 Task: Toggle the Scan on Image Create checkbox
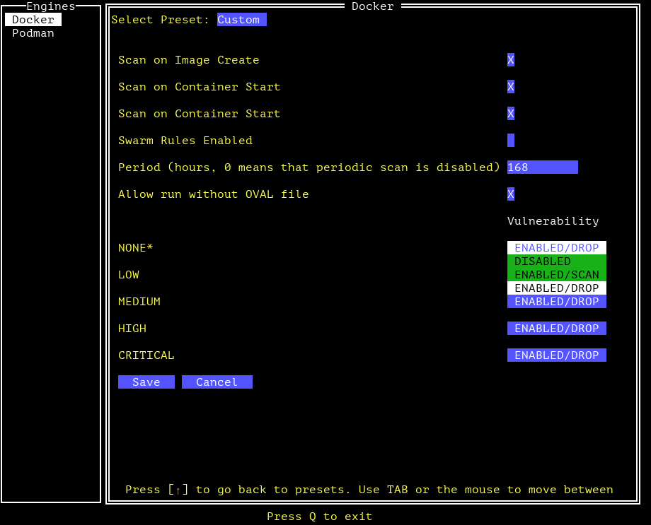511,60
